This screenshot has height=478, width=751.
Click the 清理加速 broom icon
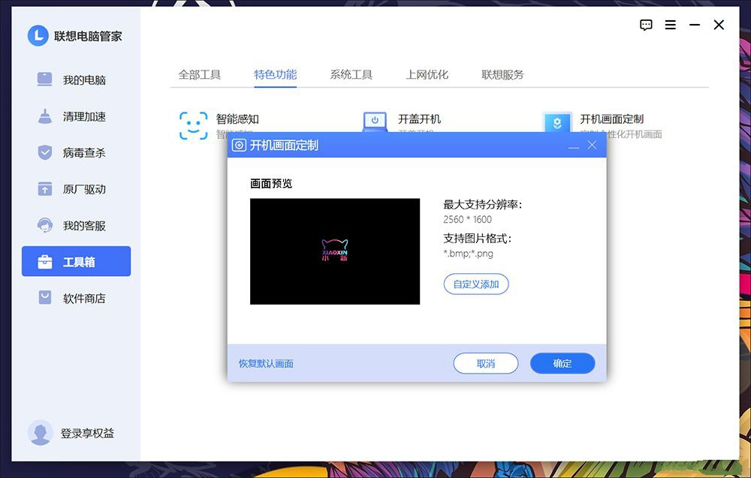tap(44, 116)
